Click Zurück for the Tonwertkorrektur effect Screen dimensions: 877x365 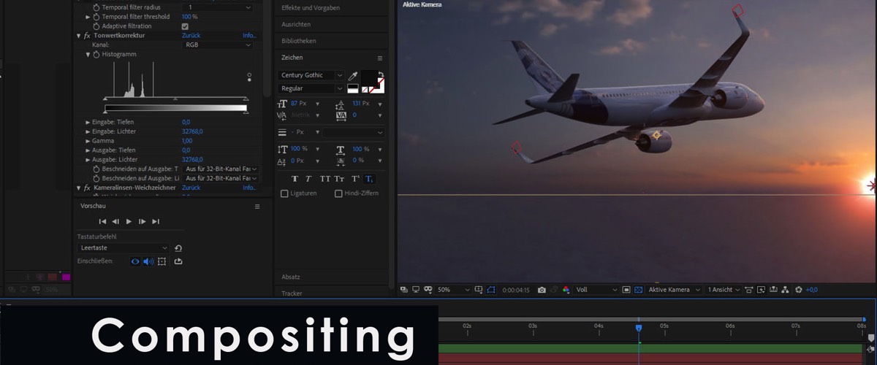(x=191, y=35)
